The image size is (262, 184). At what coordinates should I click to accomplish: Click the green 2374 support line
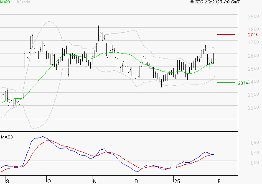point(226,83)
